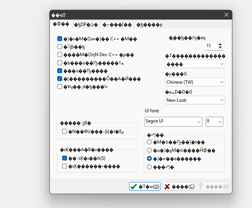The image size is (252, 208).
Task: Enable the checkbox mentioning 'Dev-C++'
Action: click(60, 55)
